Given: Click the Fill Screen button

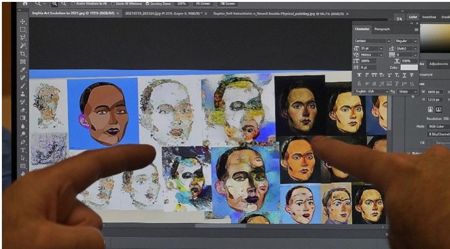Looking at the screenshot, I should 228,4.
